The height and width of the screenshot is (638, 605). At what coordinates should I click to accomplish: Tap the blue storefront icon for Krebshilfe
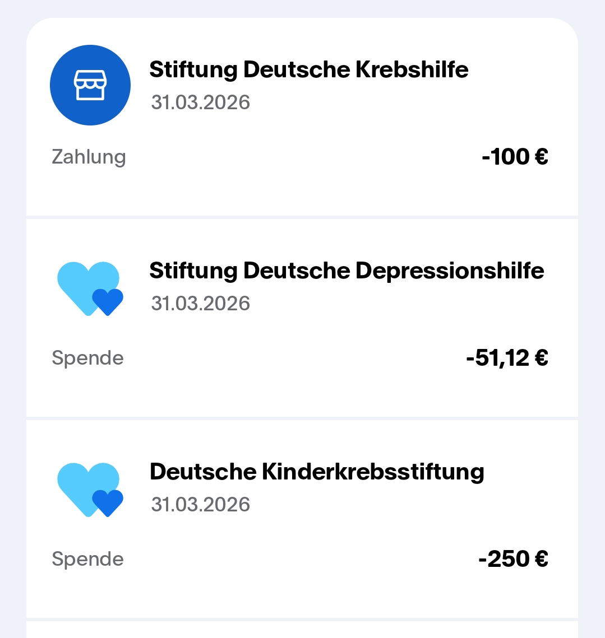click(x=90, y=85)
